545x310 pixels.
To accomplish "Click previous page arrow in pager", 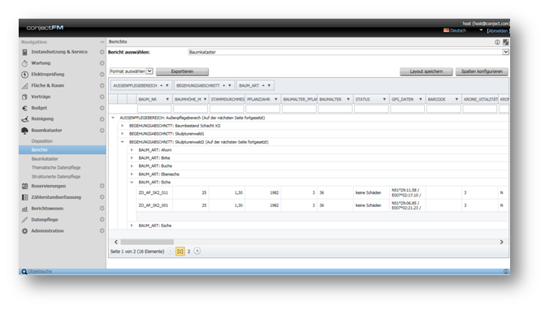I will tap(171, 251).
